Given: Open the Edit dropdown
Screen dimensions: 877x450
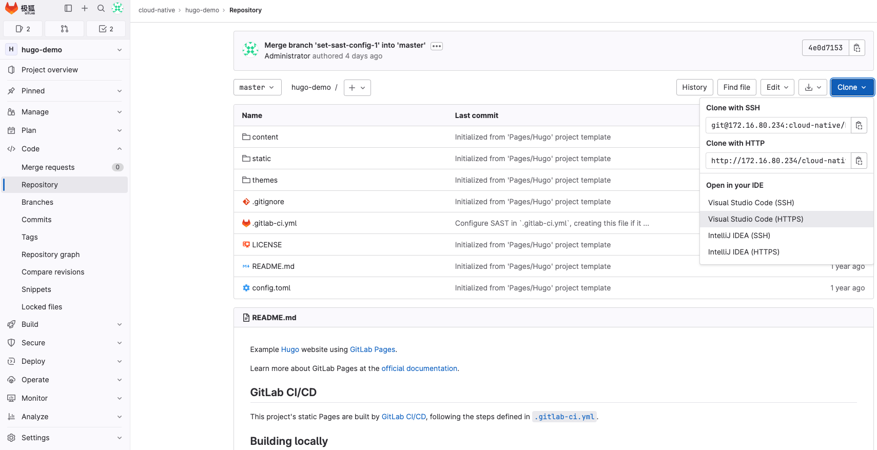Looking at the screenshot, I should (777, 87).
